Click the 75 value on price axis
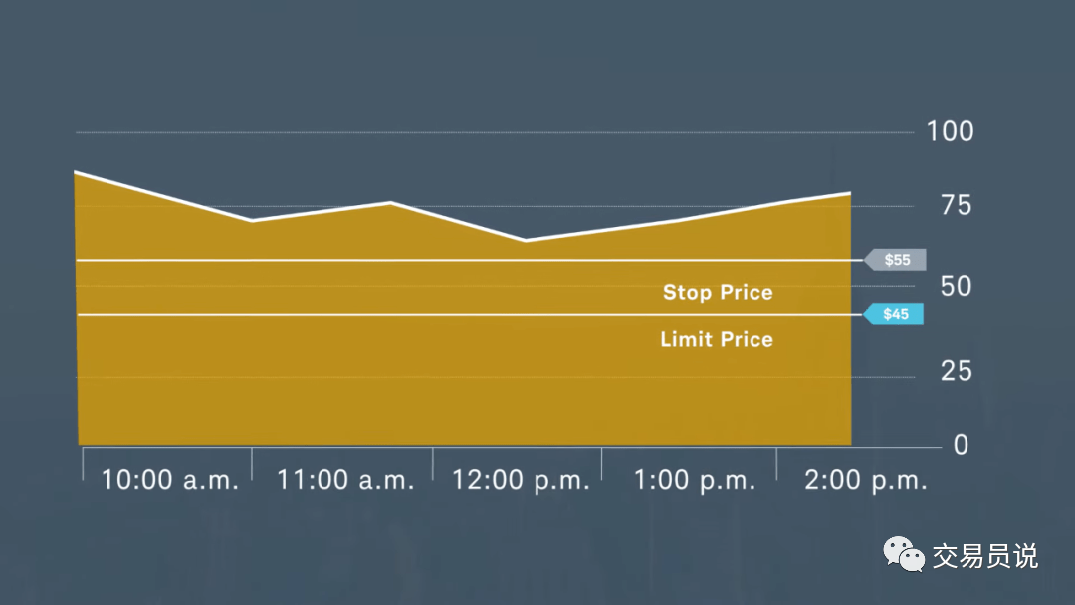 (x=956, y=205)
